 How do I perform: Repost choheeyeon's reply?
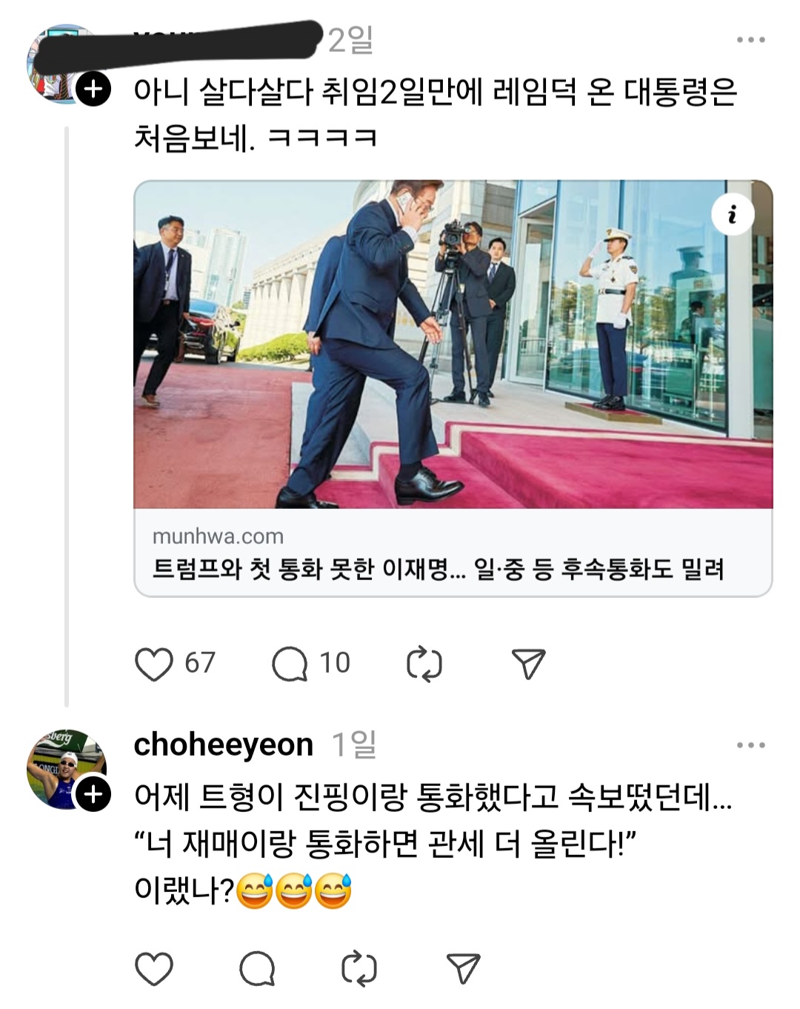click(x=359, y=968)
